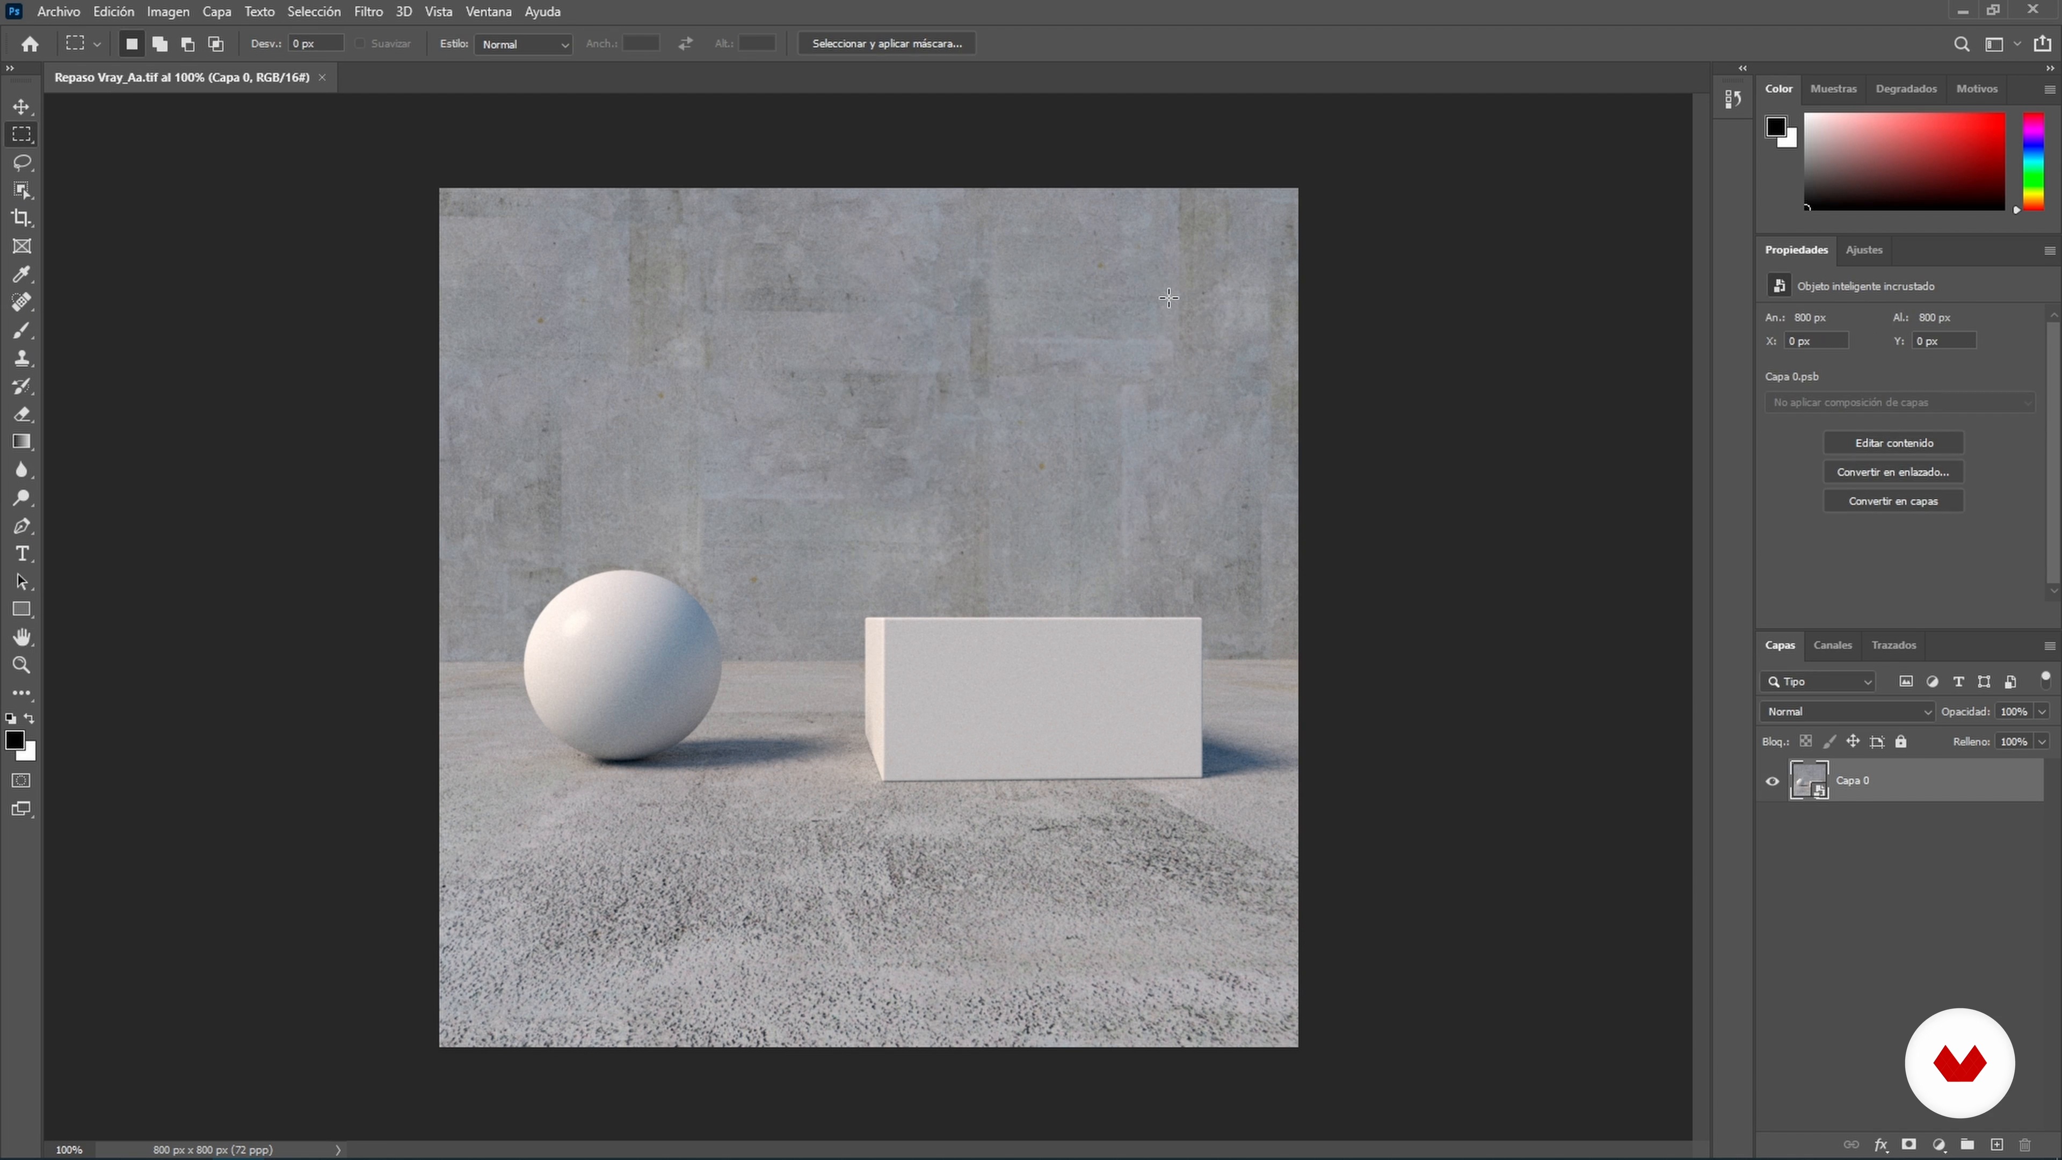The image size is (2062, 1160).
Task: Select the Gradient tool
Action: coord(21,442)
